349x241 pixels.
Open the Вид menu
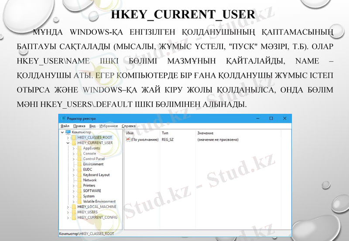pos(92,126)
